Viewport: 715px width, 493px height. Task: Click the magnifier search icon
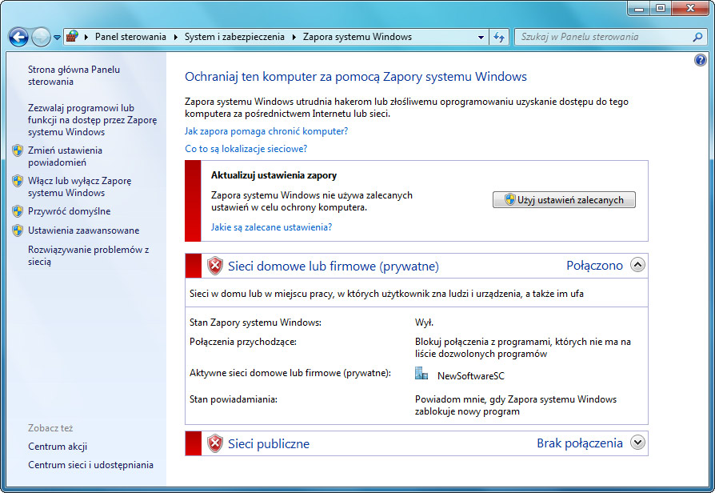click(697, 37)
